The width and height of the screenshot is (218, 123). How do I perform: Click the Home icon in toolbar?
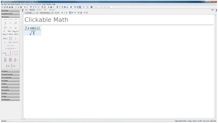point(51,7)
